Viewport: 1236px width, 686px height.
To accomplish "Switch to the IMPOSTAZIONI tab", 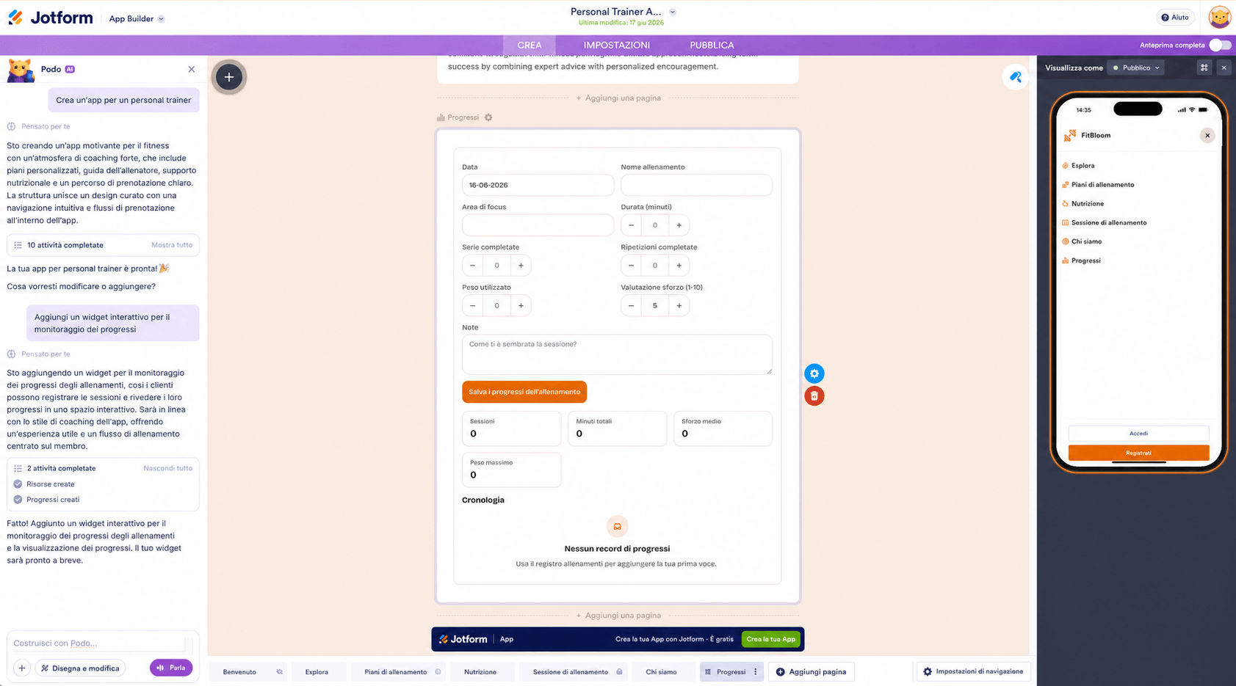I will (x=617, y=45).
